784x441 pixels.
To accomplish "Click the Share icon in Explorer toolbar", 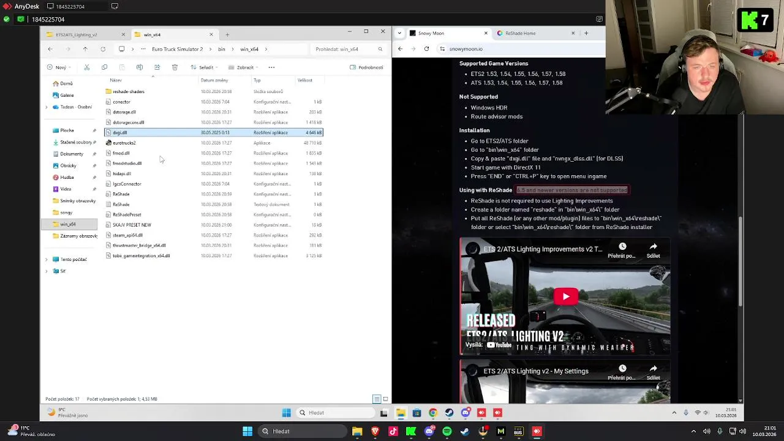I will click(157, 67).
